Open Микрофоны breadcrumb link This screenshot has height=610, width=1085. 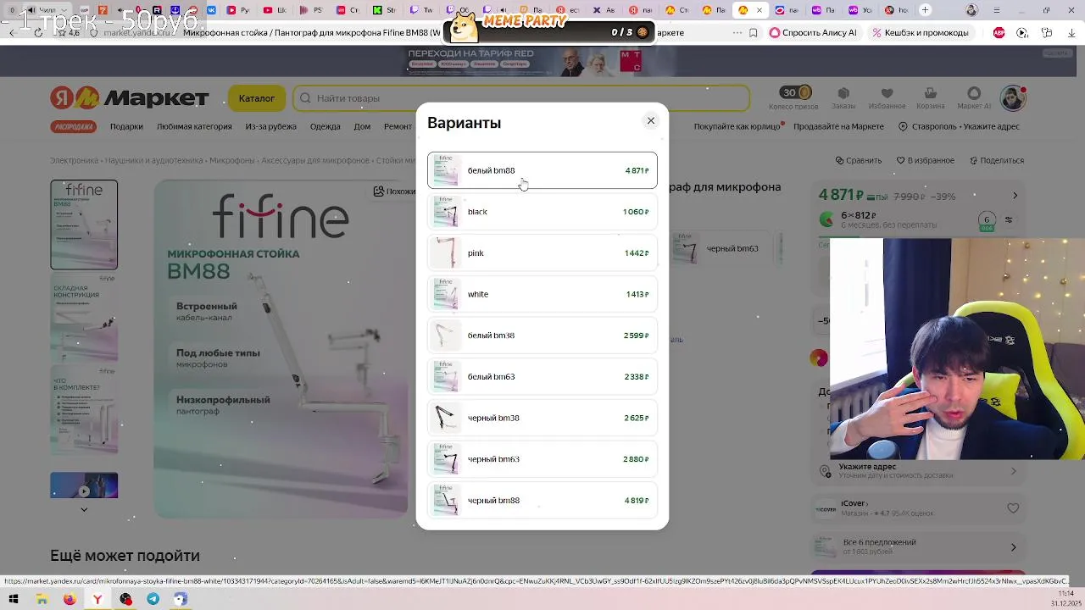click(231, 160)
